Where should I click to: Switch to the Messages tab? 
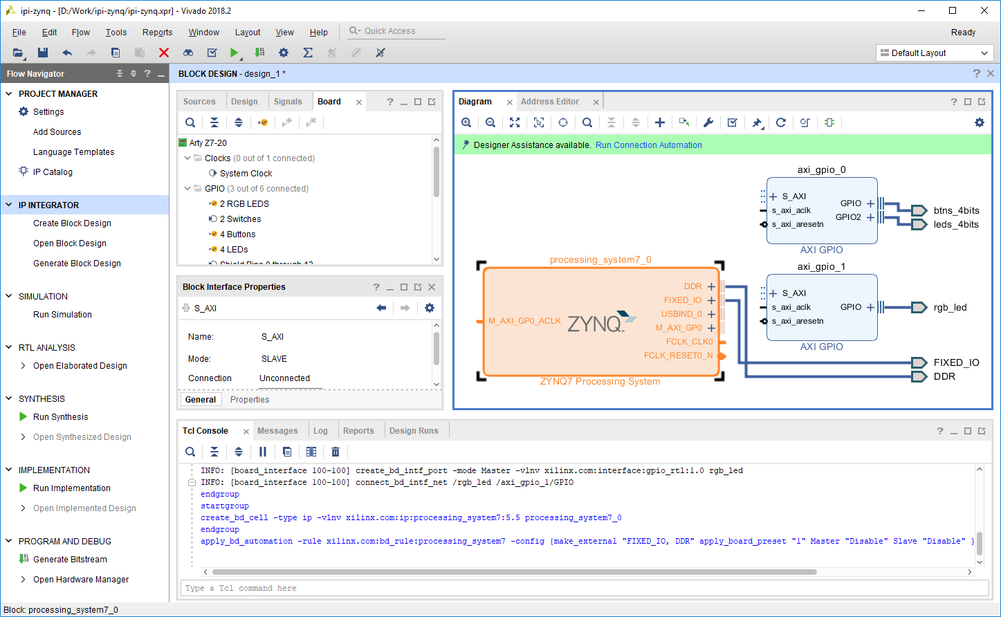(277, 431)
